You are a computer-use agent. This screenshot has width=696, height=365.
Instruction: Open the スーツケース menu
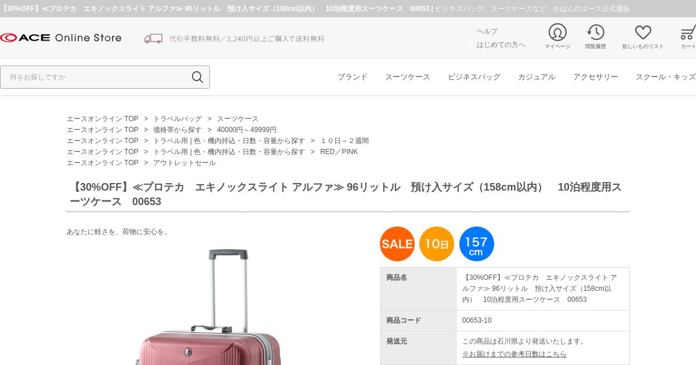pyautogui.click(x=408, y=77)
